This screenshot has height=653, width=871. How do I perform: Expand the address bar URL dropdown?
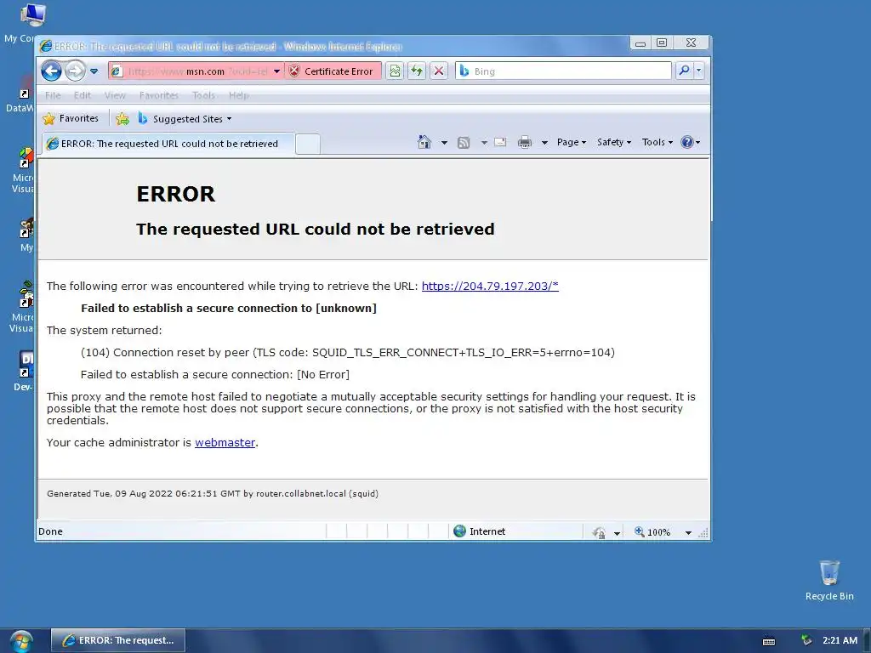click(x=276, y=71)
